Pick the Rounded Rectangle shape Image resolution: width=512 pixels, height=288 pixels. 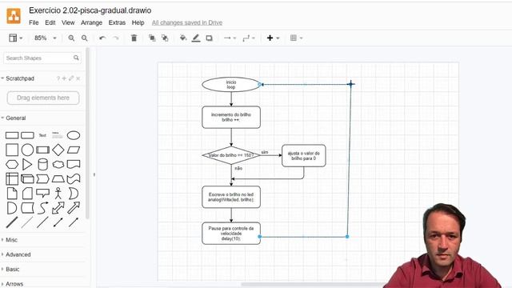pyautogui.click(x=27, y=135)
